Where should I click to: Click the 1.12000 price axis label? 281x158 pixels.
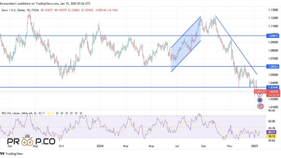[x=273, y=18]
